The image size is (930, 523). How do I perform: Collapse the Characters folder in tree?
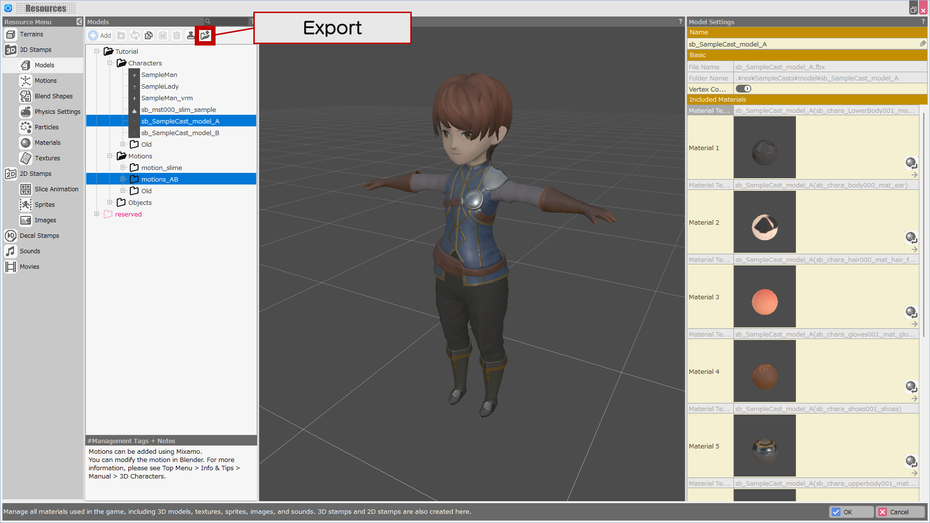[x=110, y=63]
